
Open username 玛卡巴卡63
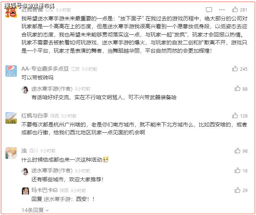44,190
